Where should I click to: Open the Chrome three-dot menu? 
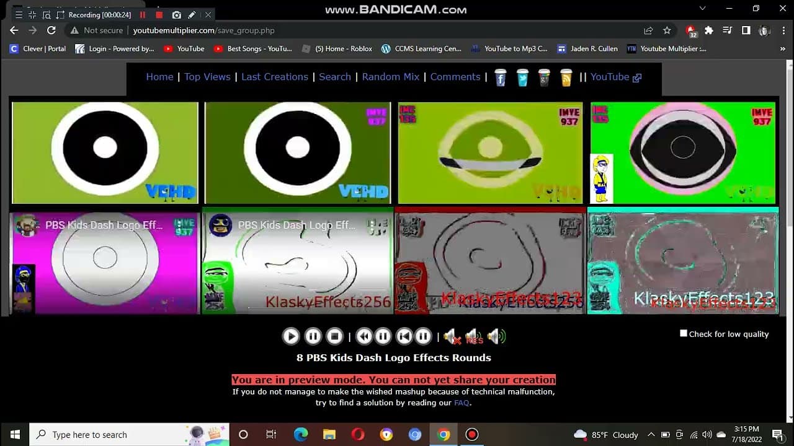(782, 30)
